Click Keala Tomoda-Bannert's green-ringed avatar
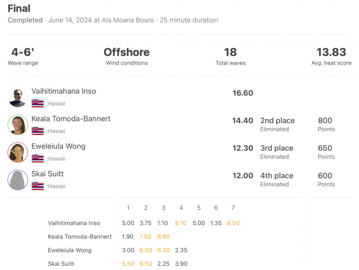Screen dimensions: 359x270 coord(18,125)
